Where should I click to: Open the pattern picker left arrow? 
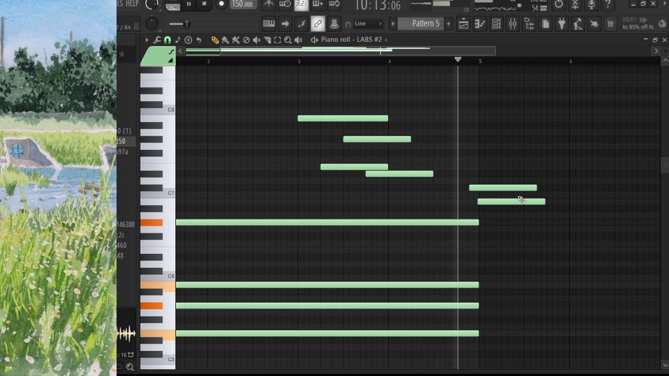[x=393, y=23]
